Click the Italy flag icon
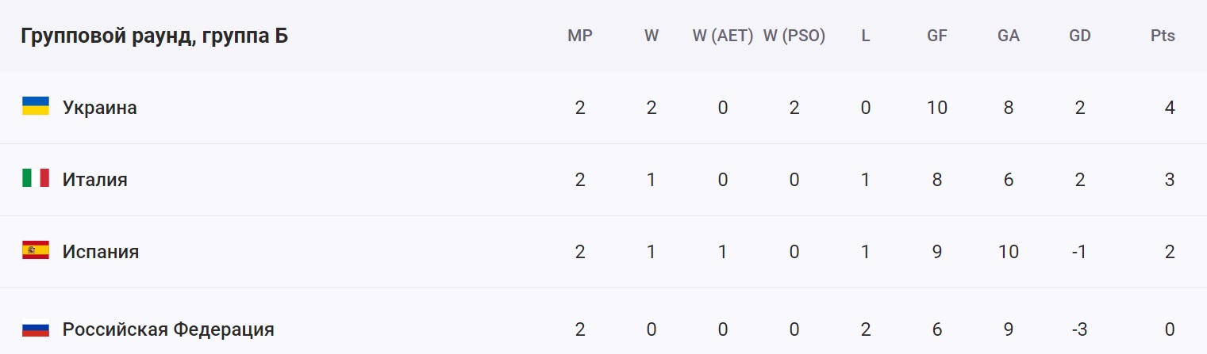Image resolution: width=1207 pixels, height=354 pixels. 36,179
